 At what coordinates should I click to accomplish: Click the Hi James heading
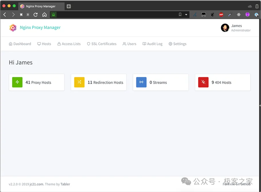point(21,63)
